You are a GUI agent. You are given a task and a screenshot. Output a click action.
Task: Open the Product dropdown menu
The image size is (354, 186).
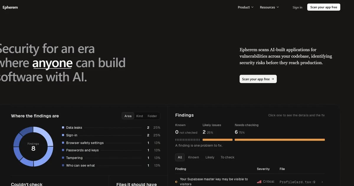click(x=245, y=7)
